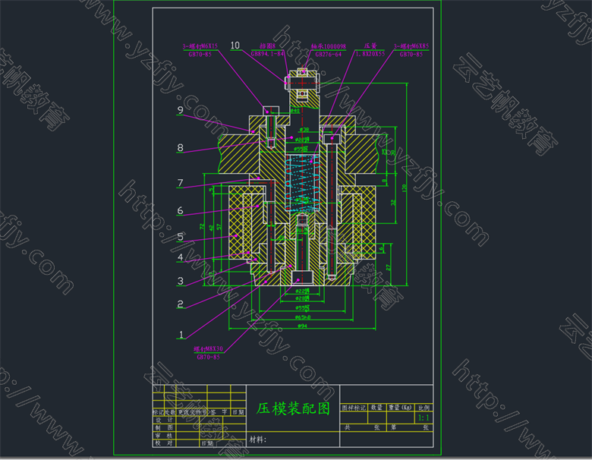
Task: Select the Φ40 diameter dimension
Action: click(295, 111)
